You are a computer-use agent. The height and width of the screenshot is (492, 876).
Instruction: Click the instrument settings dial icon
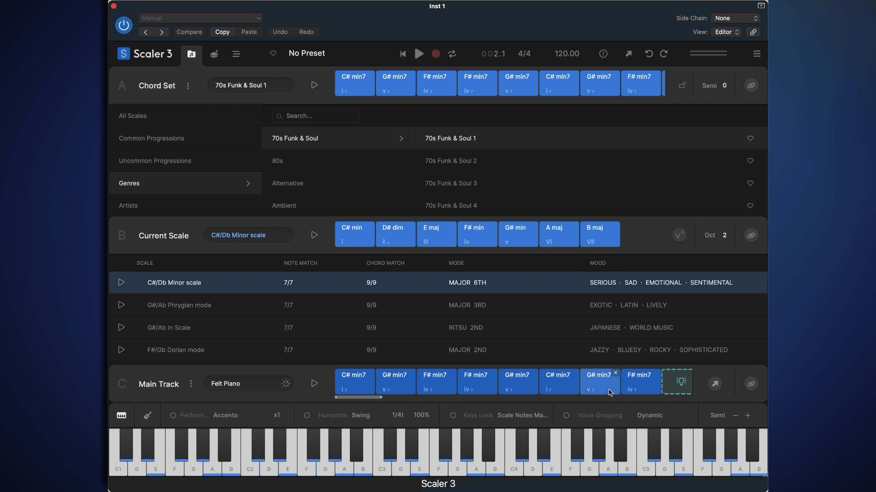click(286, 384)
